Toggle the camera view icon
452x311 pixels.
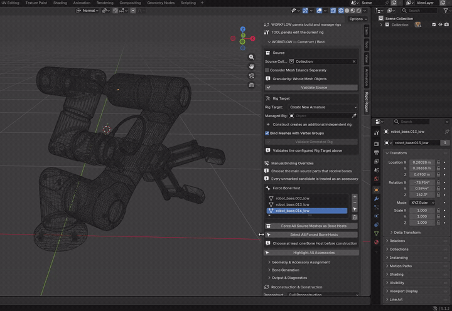(x=251, y=76)
